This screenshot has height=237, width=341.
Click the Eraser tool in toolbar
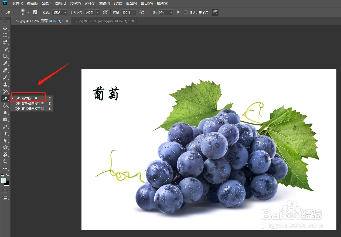(x=5, y=98)
